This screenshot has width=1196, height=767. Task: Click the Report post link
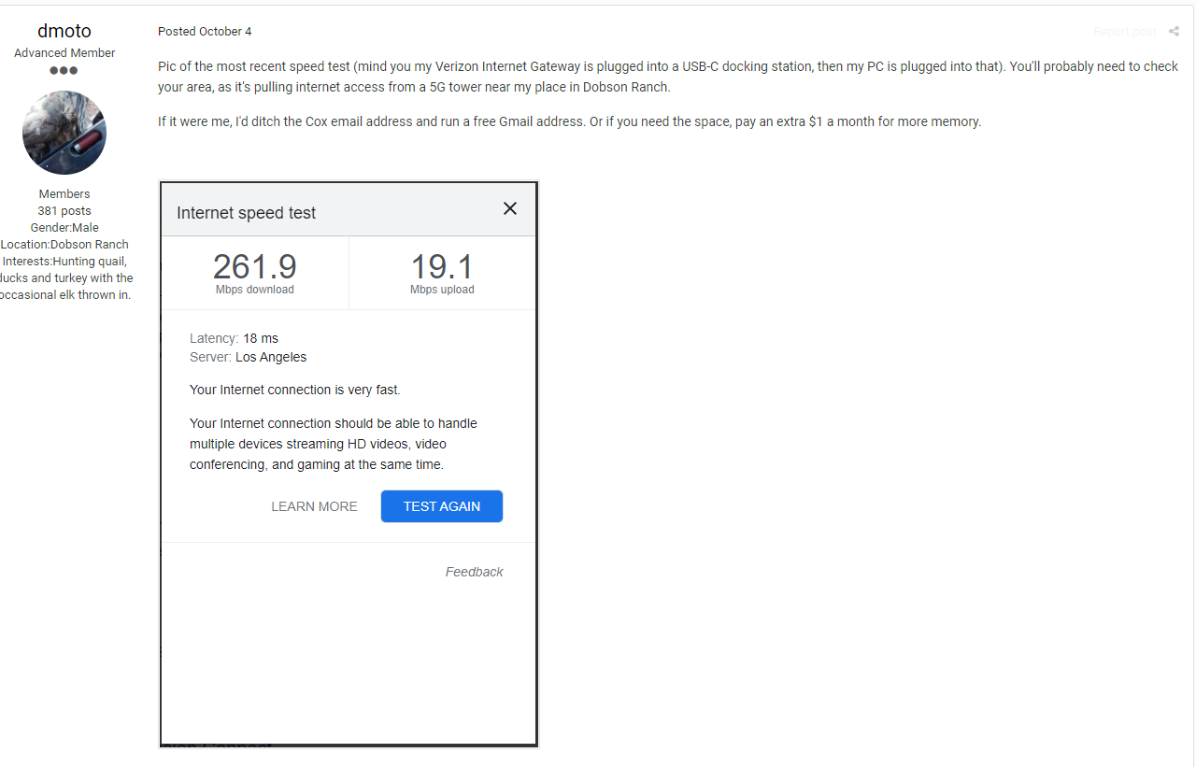coord(1125,32)
